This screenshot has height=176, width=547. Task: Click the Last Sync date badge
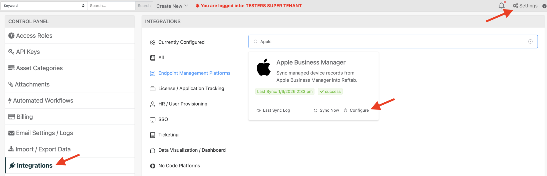coord(285,91)
